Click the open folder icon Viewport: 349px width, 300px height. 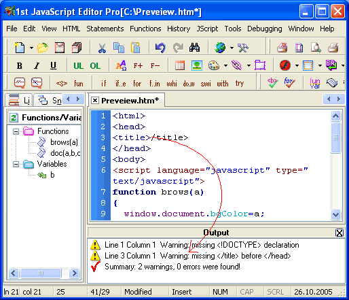(43, 48)
